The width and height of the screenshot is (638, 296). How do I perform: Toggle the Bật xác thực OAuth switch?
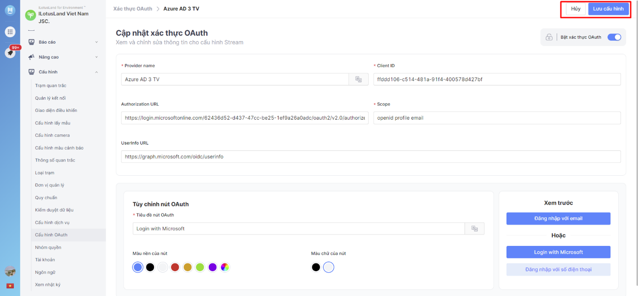coord(614,37)
